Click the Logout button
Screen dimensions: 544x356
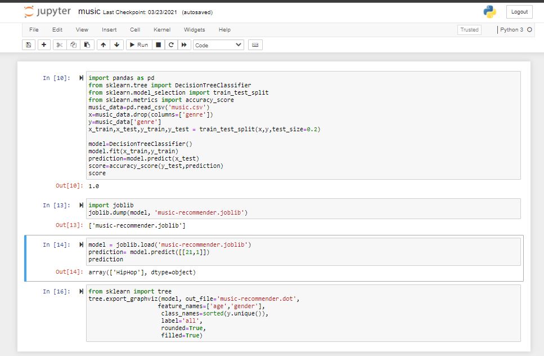[x=519, y=12]
